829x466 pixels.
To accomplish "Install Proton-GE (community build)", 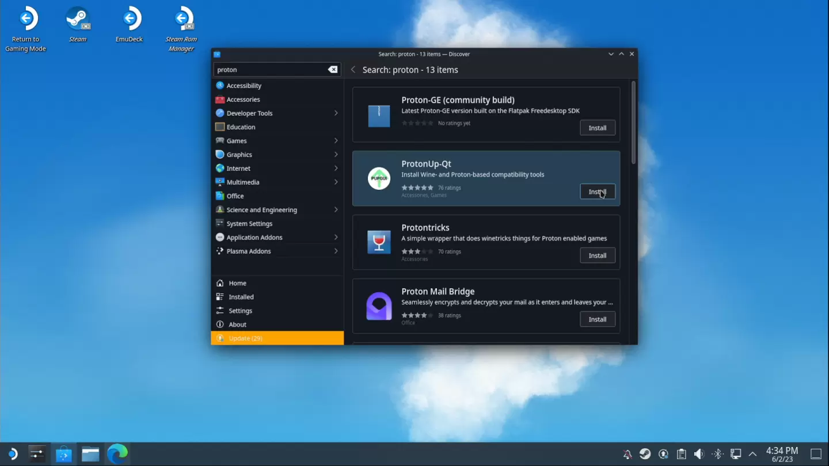I will tap(597, 128).
